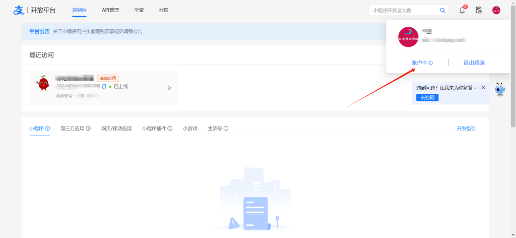The image size is (516, 238).
Task: Open 账户中心 in the profile popup
Action: point(422,63)
